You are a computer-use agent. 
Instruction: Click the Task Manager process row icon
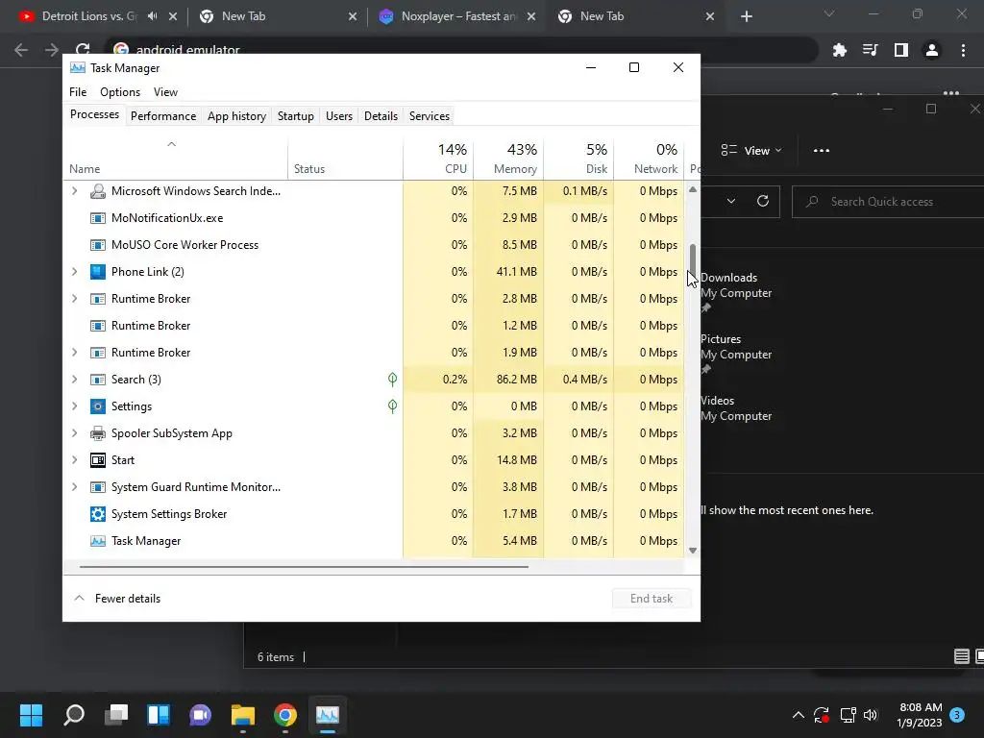coord(98,541)
